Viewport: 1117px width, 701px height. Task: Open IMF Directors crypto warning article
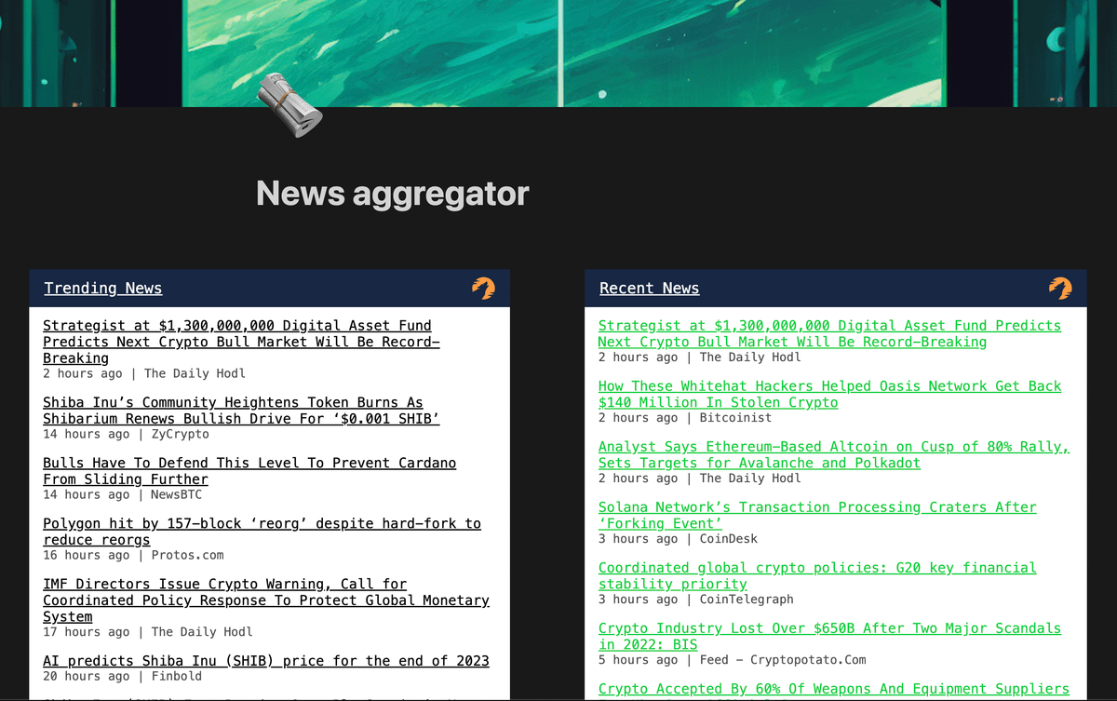[x=265, y=600]
